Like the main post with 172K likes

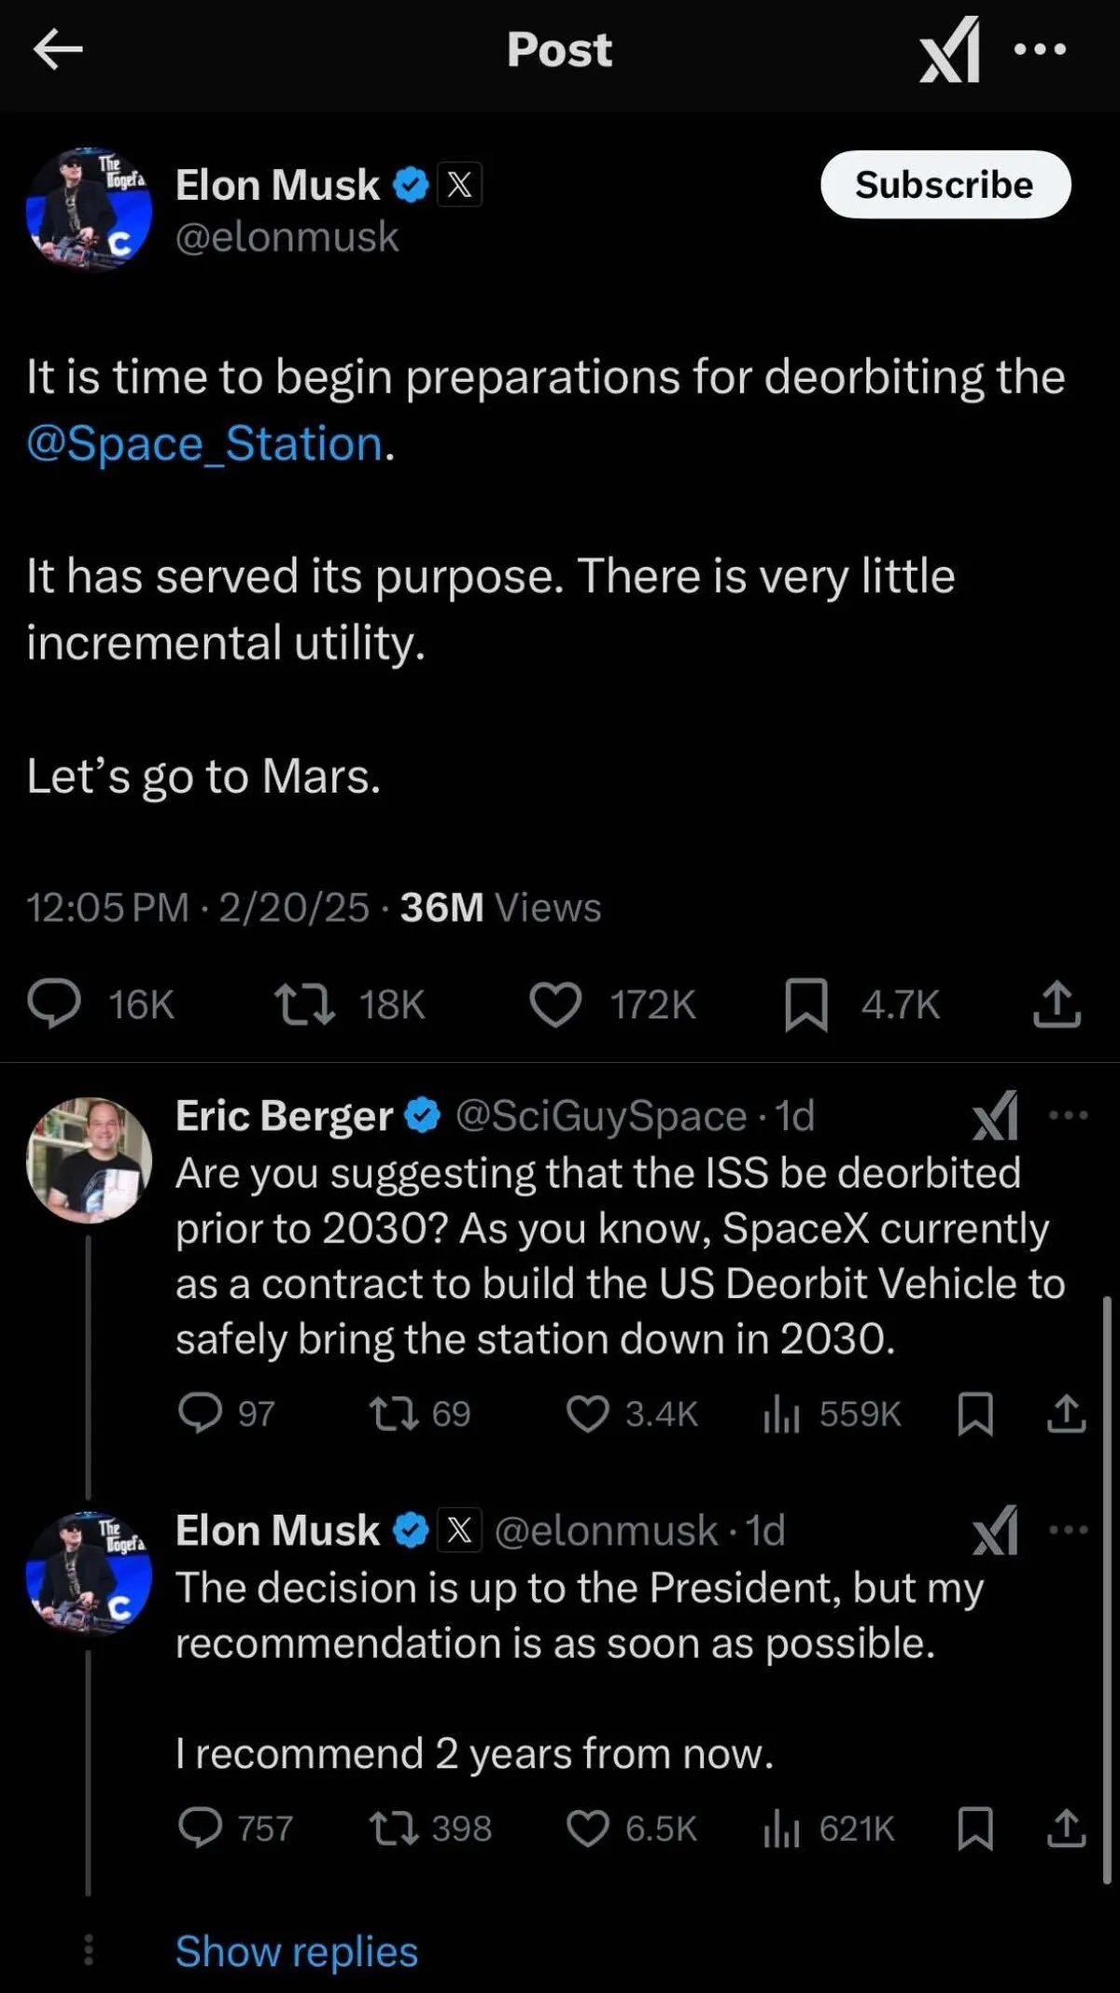coord(556,1004)
